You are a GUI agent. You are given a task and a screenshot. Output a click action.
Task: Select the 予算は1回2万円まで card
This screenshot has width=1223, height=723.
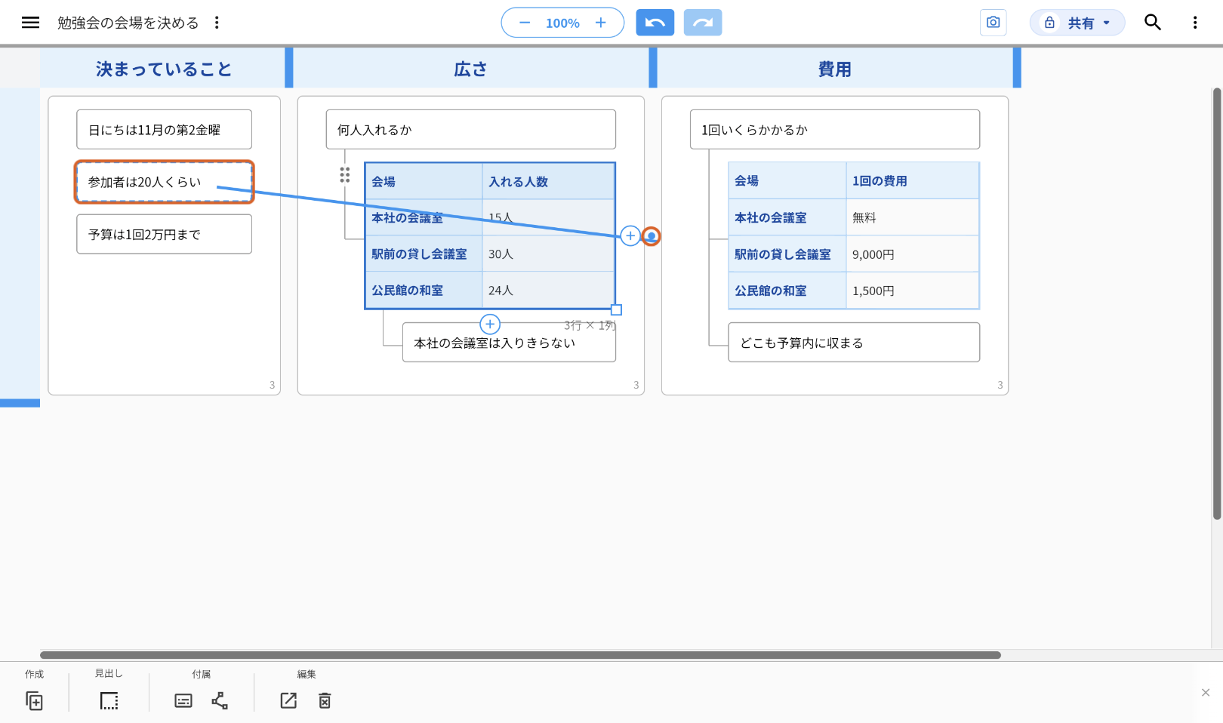point(164,234)
